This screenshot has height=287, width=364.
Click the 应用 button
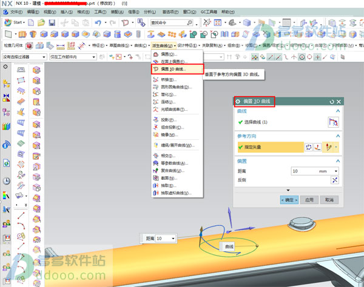pos(309,199)
